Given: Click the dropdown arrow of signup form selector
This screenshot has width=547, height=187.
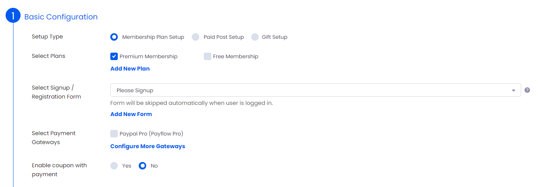Looking at the screenshot, I should 514,90.
